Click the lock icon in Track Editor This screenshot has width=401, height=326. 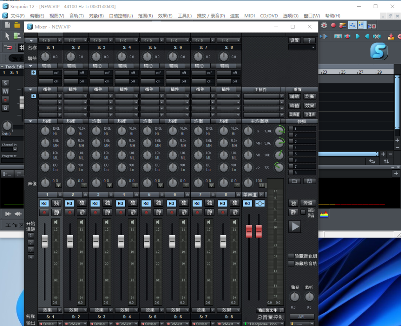coord(5,108)
